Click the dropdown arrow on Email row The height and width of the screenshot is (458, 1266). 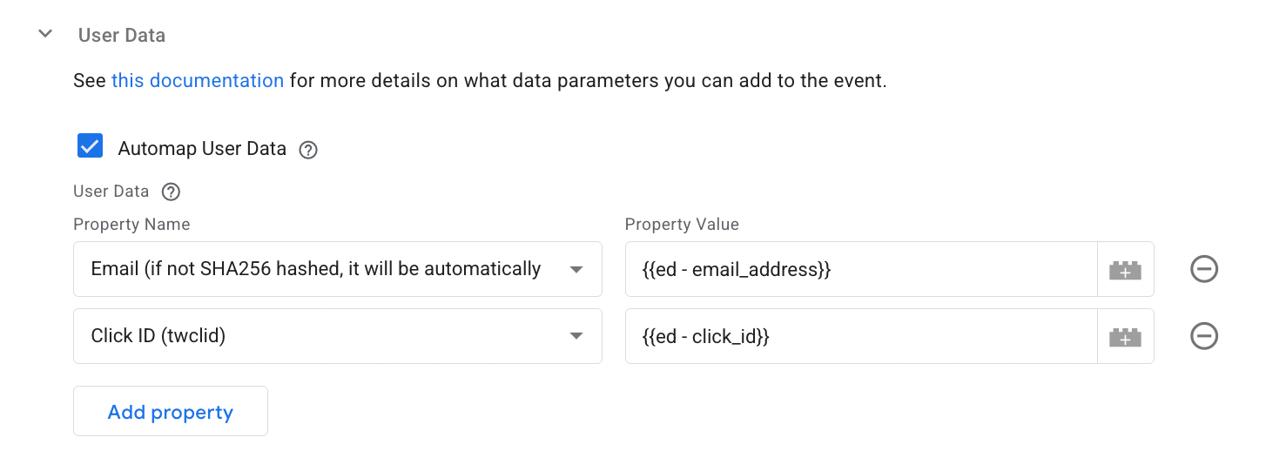click(x=576, y=270)
